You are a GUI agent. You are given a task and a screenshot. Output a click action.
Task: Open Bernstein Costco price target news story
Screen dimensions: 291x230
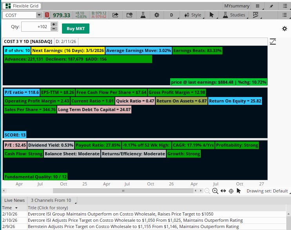(x=133, y=226)
